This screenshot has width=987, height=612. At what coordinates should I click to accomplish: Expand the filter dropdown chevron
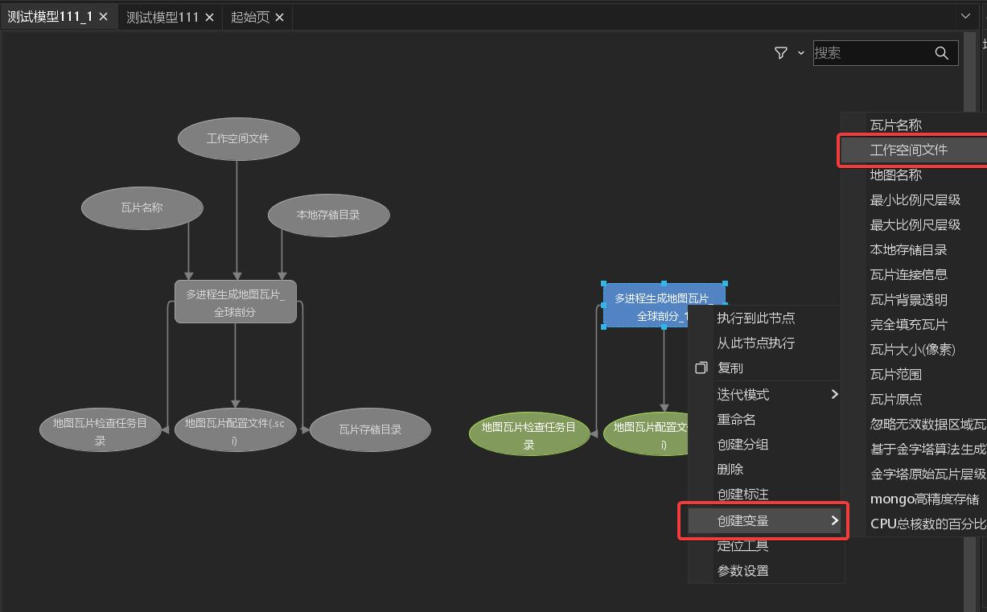pyautogui.click(x=800, y=53)
